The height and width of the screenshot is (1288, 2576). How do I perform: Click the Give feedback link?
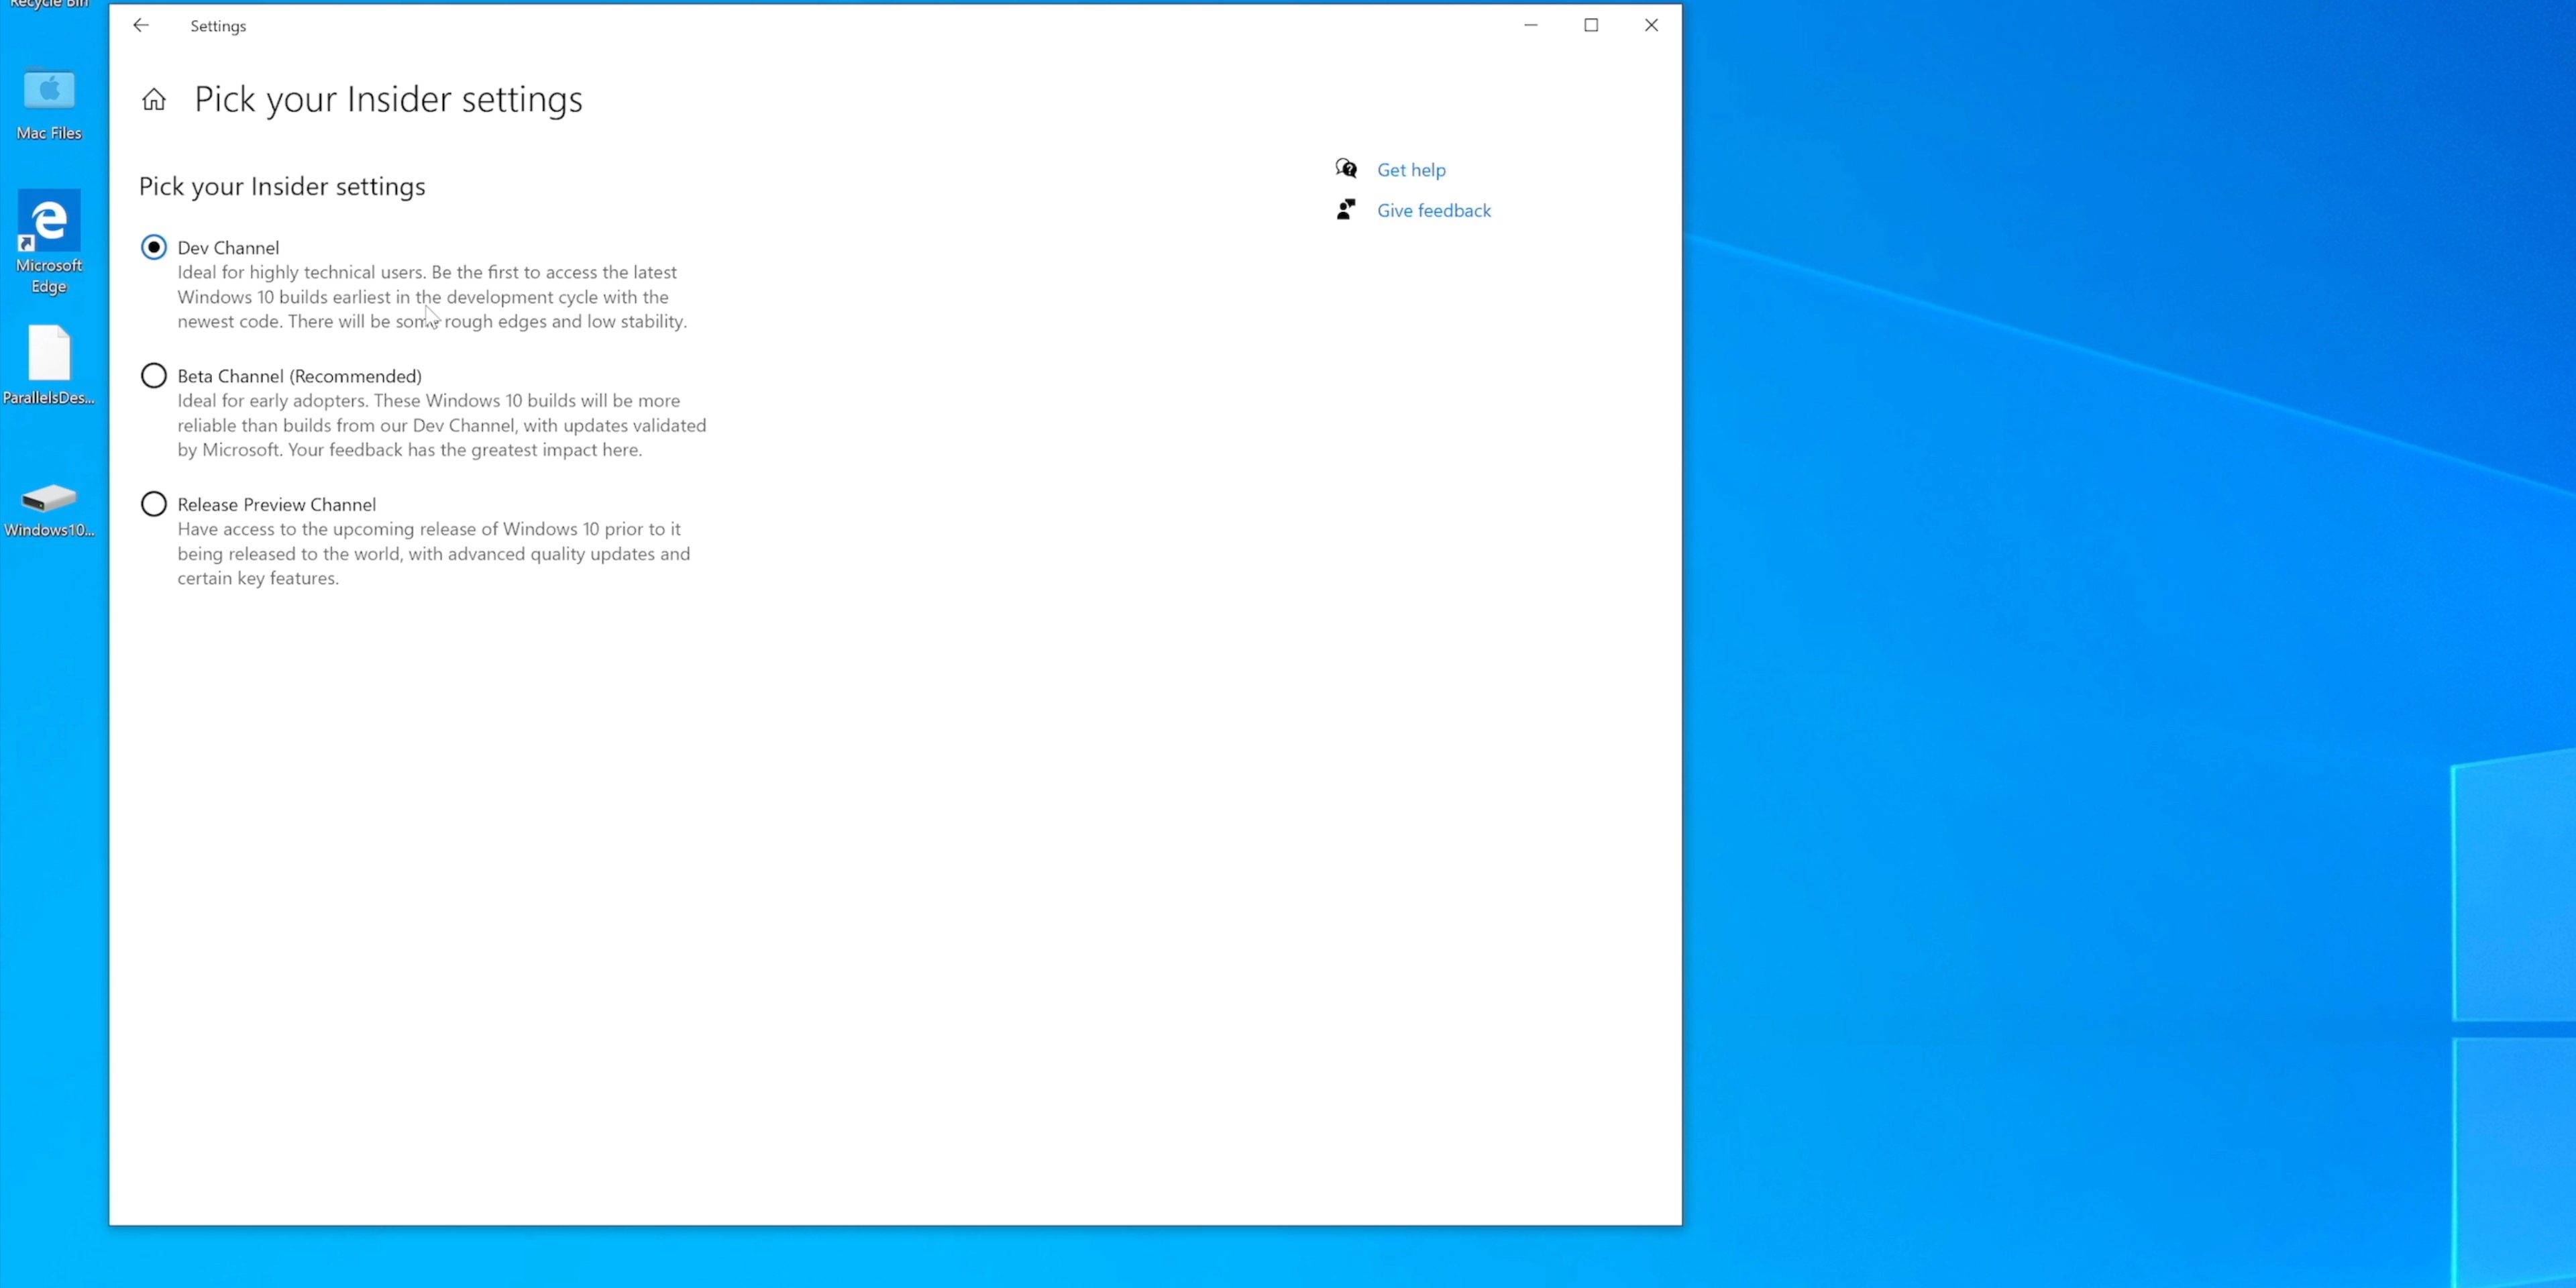pos(1433,210)
